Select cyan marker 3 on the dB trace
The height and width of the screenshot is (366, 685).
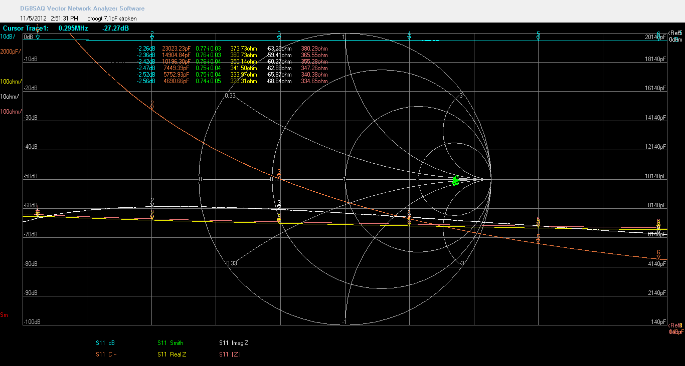(x=279, y=36)
